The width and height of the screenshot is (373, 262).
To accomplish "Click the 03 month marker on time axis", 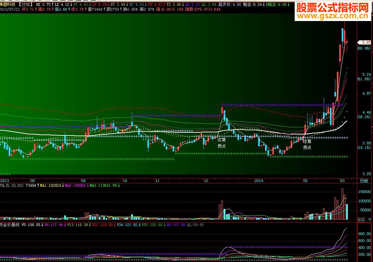I will [342, 181].
